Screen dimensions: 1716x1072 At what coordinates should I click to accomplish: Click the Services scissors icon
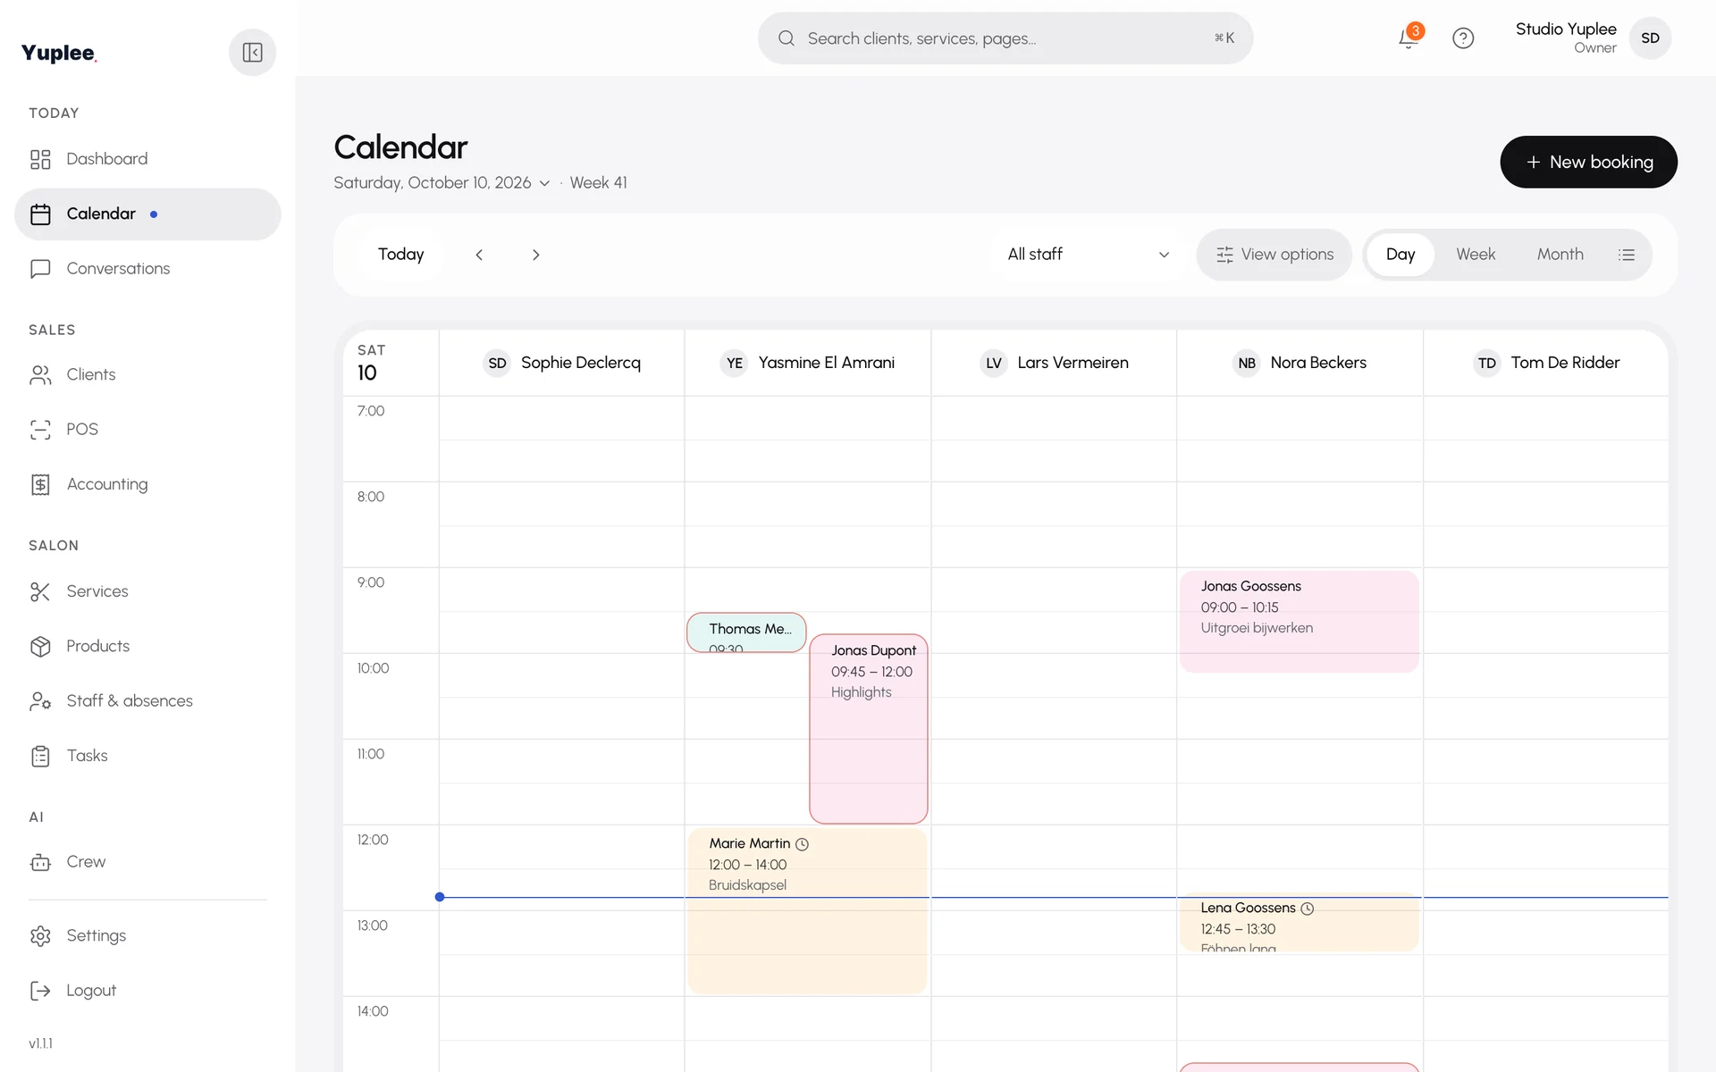coord(40,591)
